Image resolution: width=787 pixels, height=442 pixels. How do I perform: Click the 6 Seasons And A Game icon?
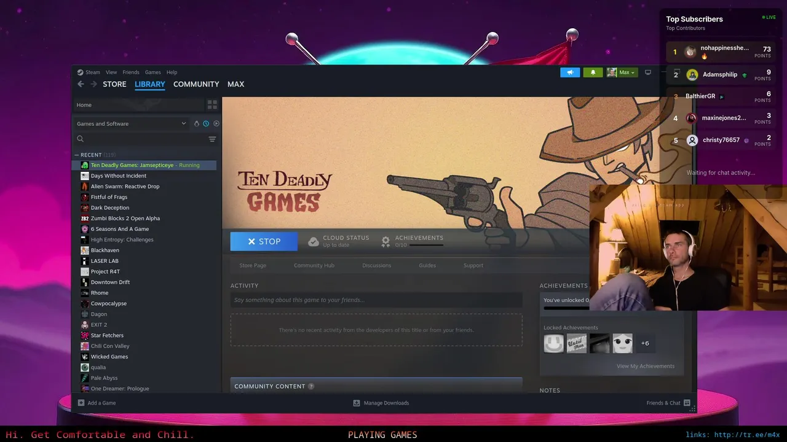(85, 229)
